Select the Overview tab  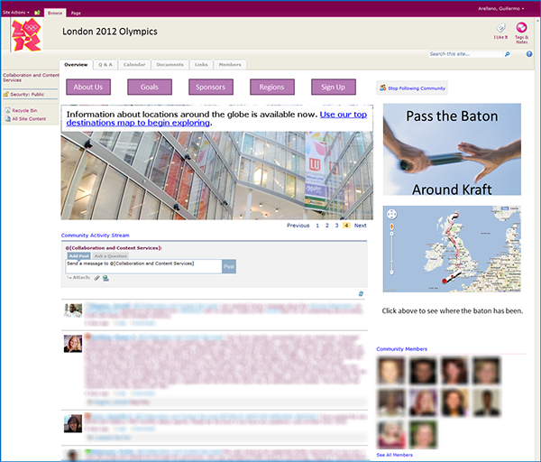click(x=76, y=65)
